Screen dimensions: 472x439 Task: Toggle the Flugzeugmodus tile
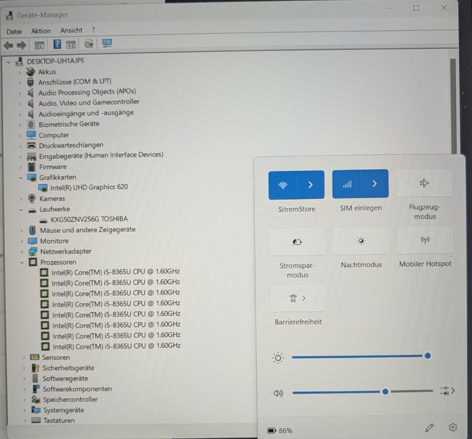424,183
